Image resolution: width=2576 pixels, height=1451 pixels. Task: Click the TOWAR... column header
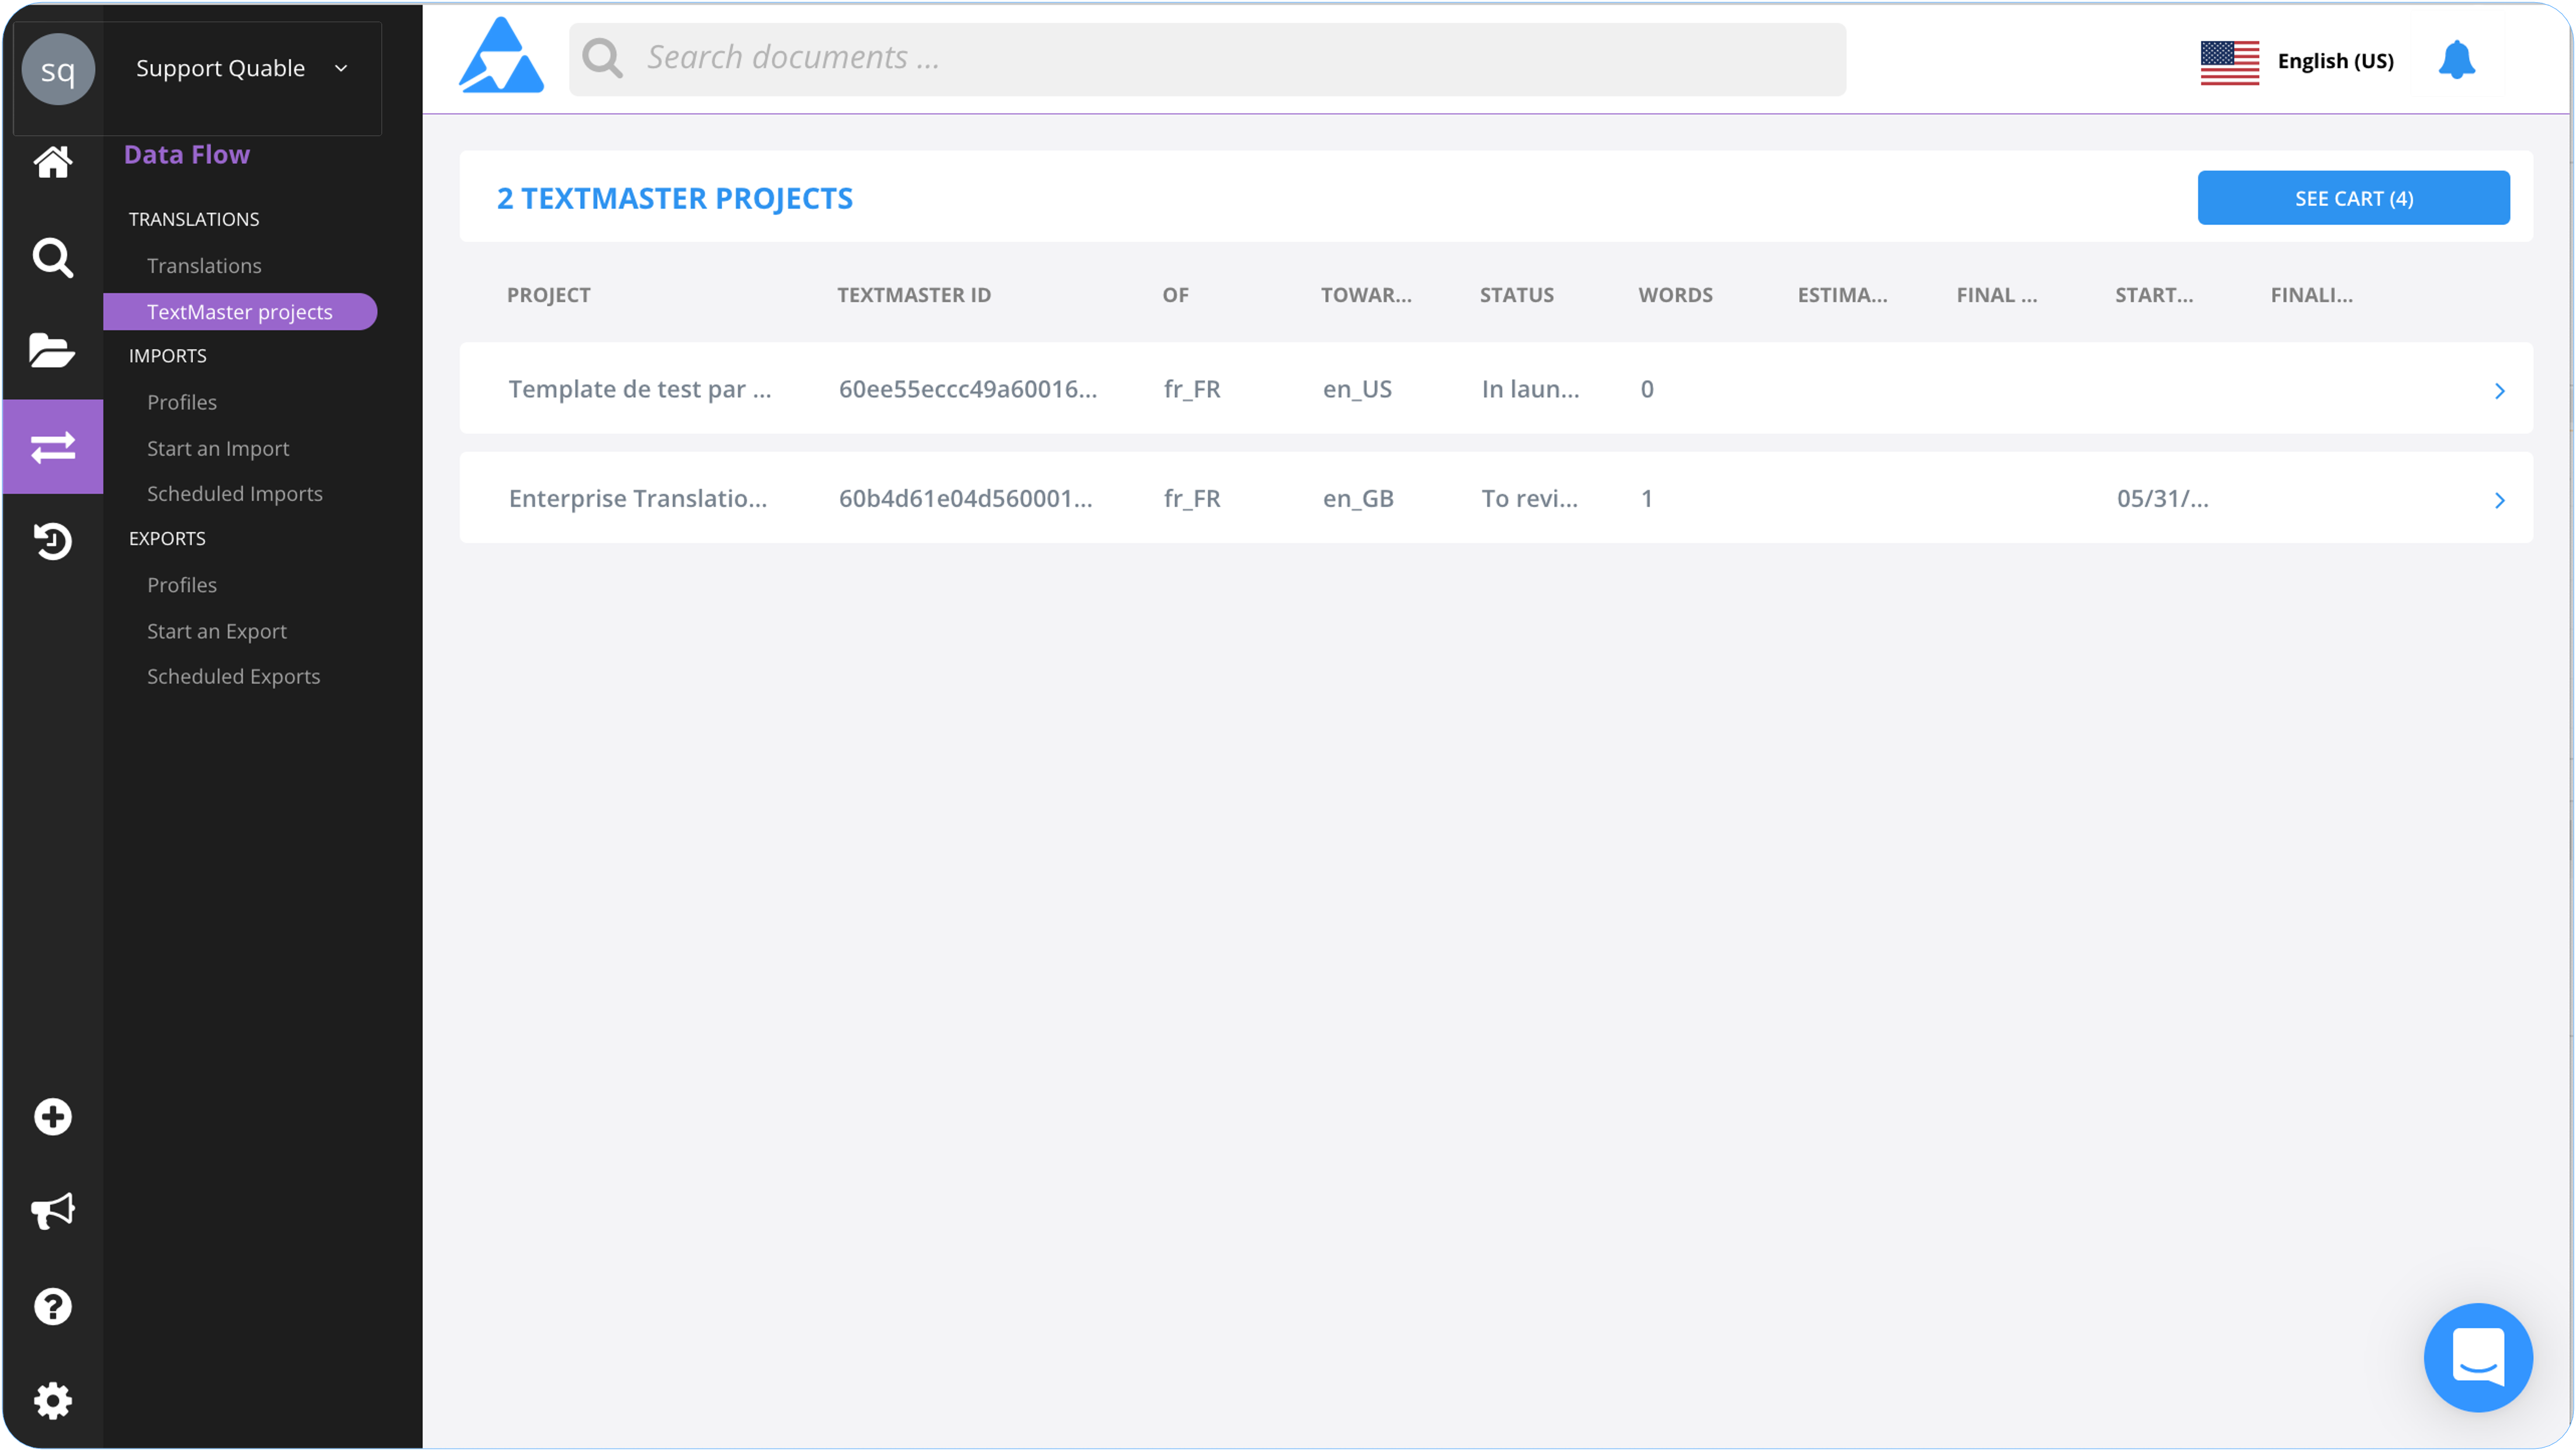[1366, 295]
